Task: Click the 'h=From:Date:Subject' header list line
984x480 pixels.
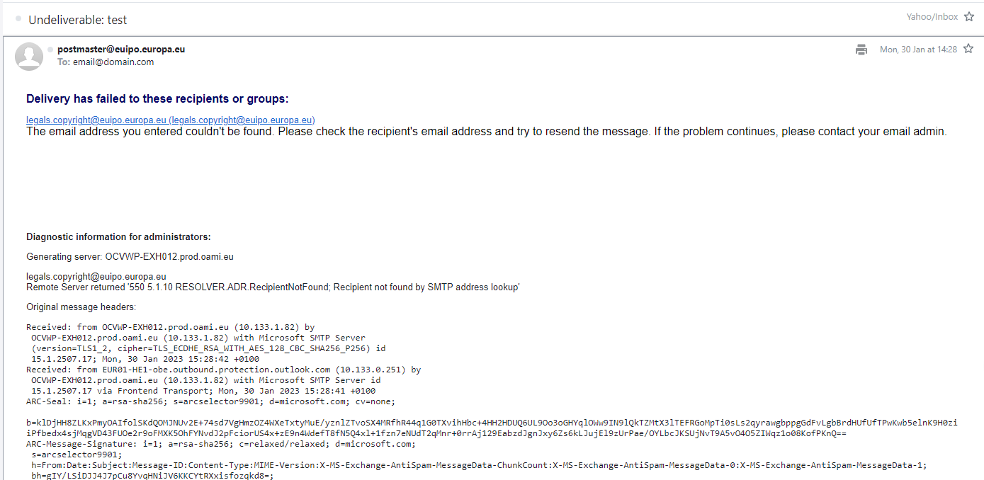Action: pyautogui.click(x=479, y=465)
